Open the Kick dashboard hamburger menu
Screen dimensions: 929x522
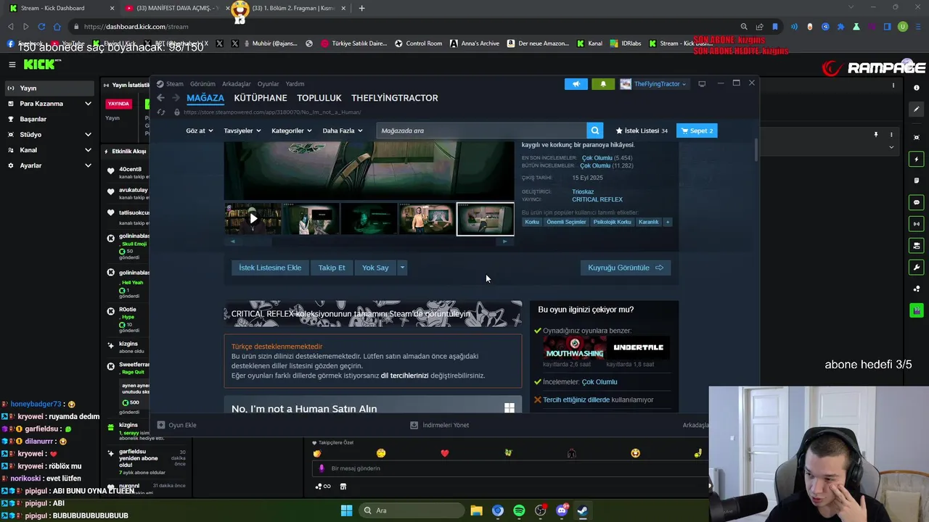pos(12,65)
